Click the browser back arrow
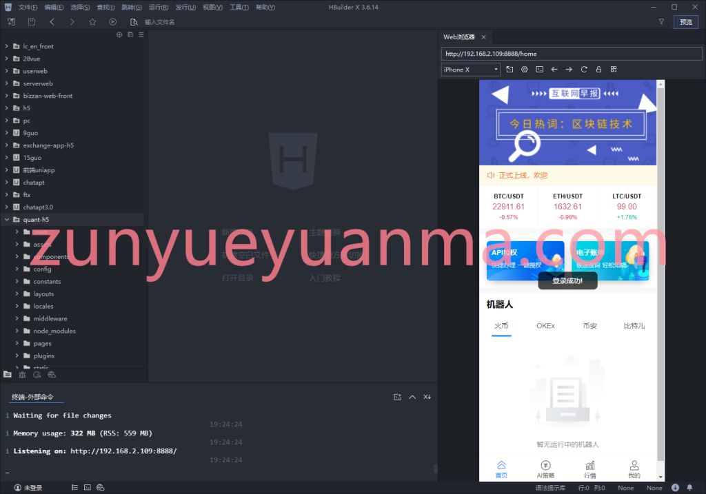 (x=554, y=70)
